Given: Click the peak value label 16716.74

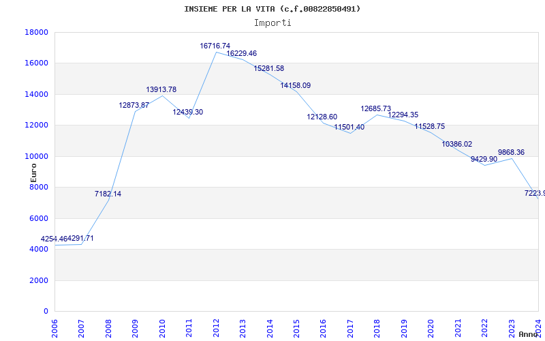Looking at the screenshot, I should (215, 46).
